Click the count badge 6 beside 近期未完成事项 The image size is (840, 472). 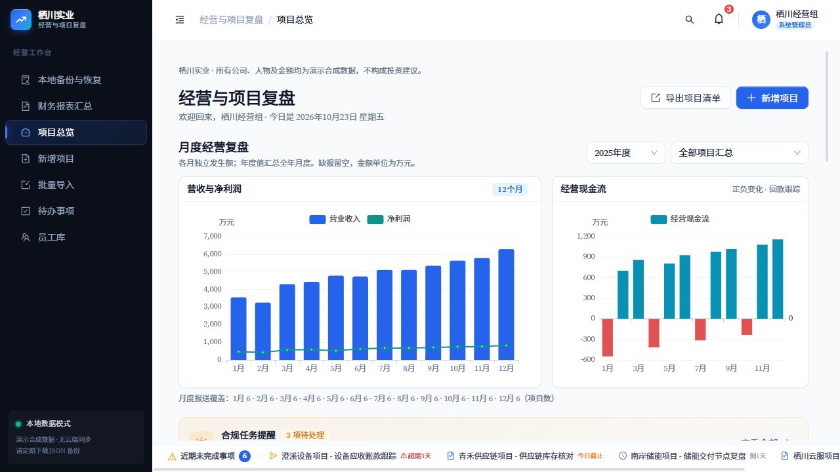tap(245, 456)
